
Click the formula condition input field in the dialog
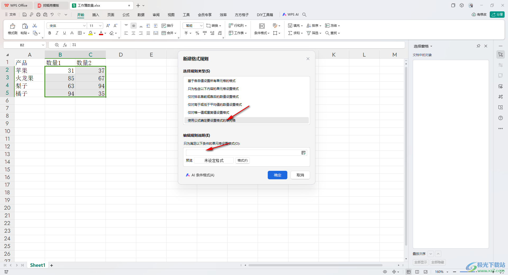[243, 153]
